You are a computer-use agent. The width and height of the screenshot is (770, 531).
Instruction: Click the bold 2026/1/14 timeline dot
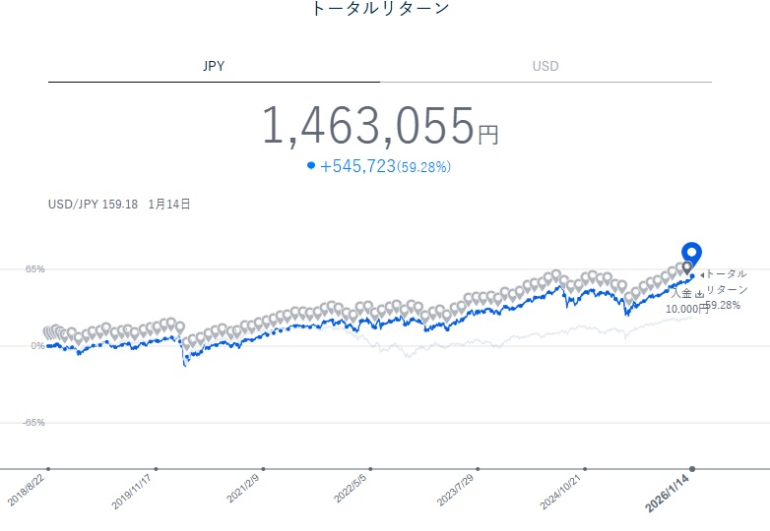(x=692, y=469)
